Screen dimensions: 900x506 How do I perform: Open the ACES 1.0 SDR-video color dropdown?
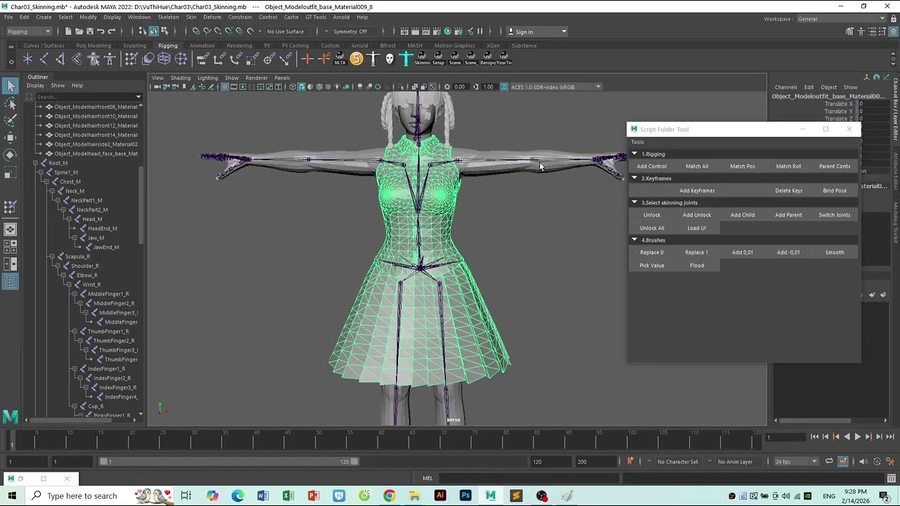coord(555,87)
